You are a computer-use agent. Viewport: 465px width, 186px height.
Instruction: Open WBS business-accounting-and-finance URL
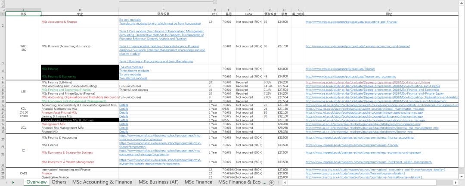[x=358, y=46]
